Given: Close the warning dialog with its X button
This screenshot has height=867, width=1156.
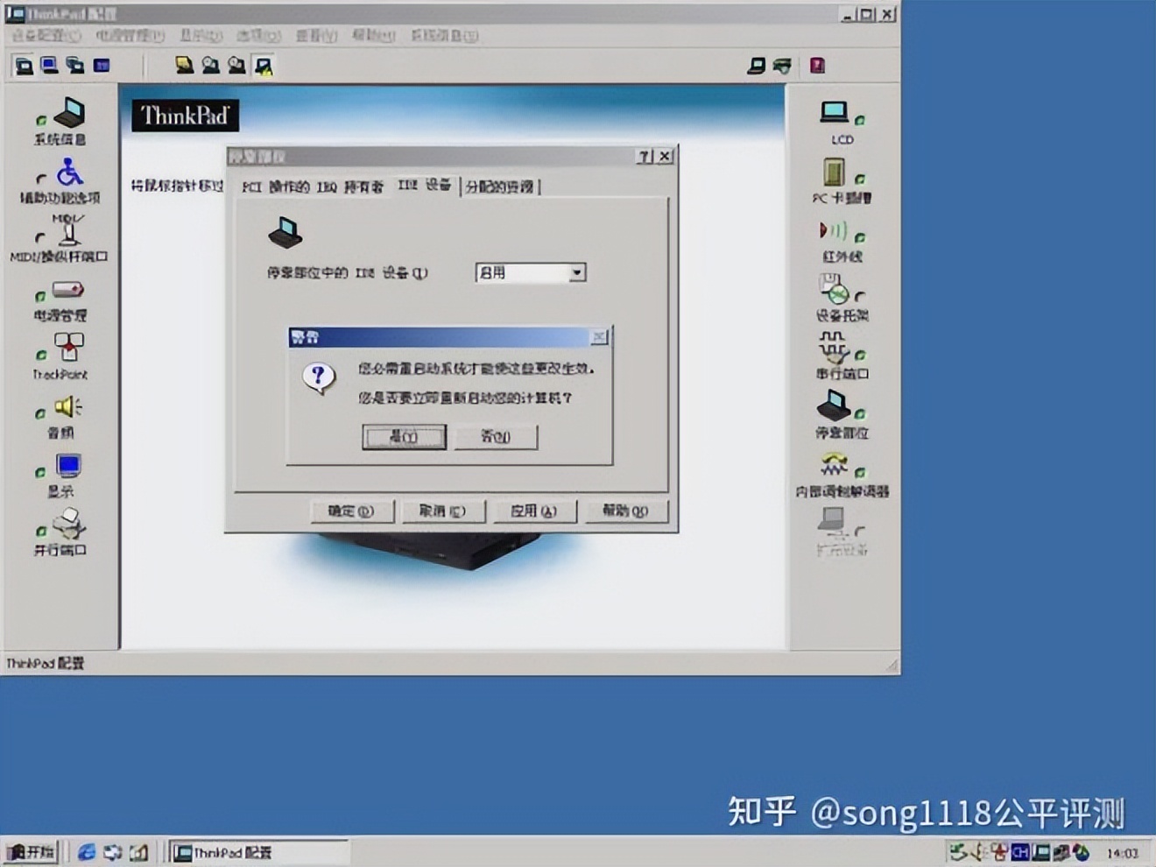Looking at the screenshot, I should click(x=599, y=337).
